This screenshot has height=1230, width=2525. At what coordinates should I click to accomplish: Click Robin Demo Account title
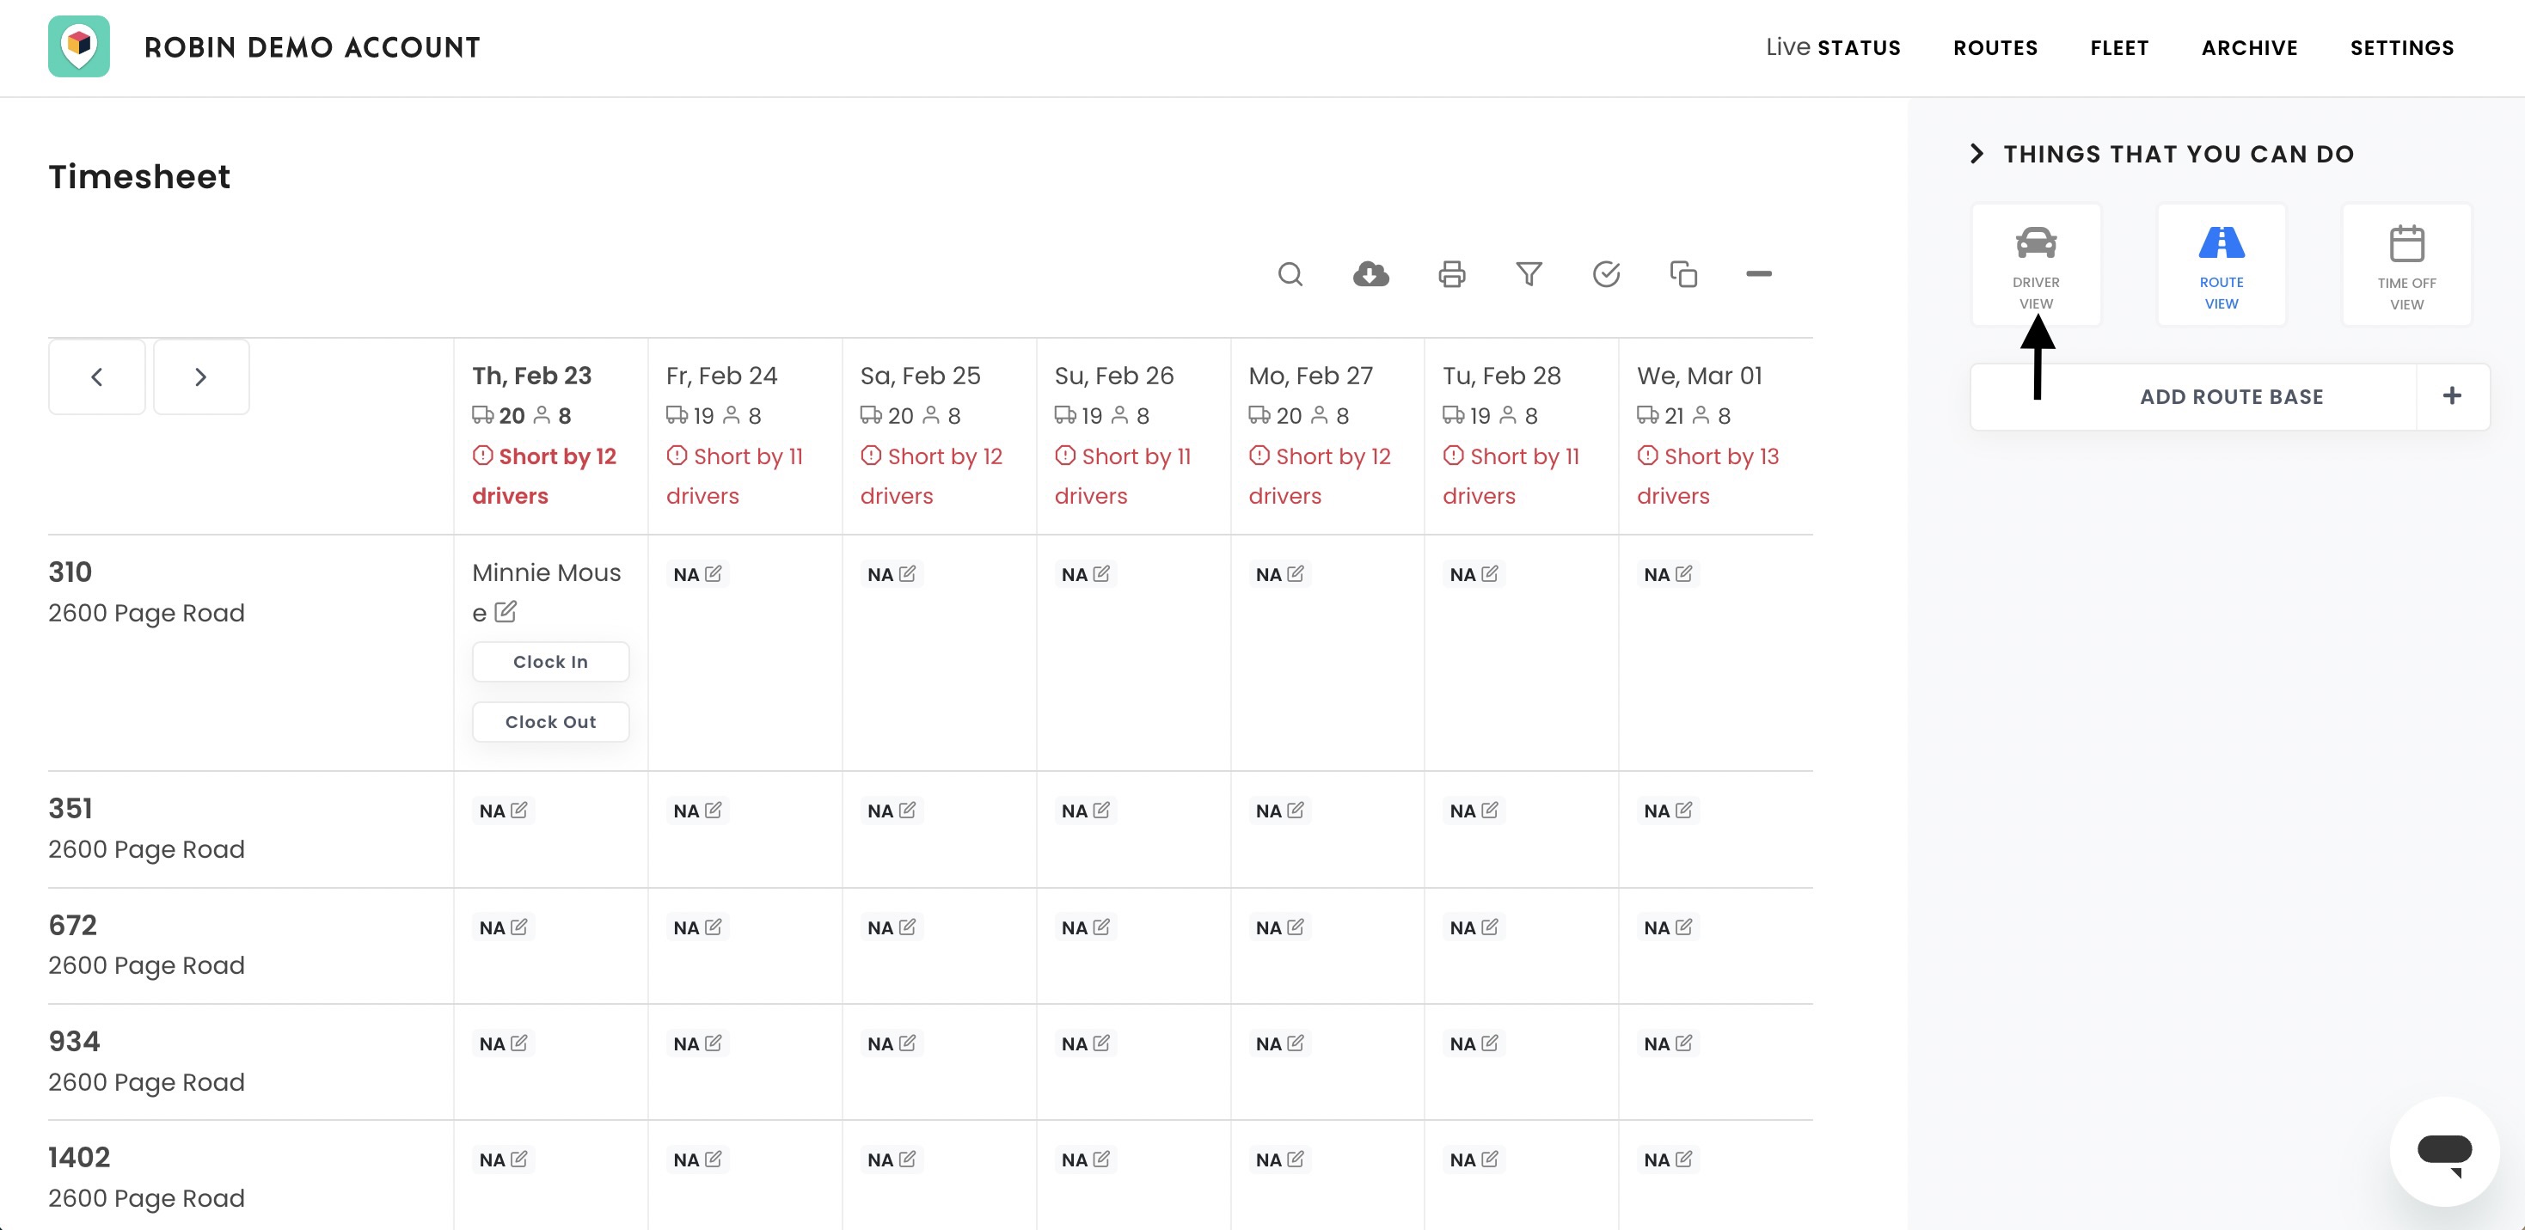[x=312, y=47]
